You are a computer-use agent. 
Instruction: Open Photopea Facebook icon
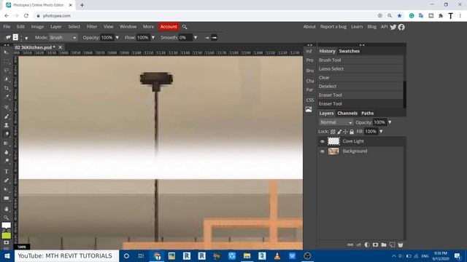401,27
